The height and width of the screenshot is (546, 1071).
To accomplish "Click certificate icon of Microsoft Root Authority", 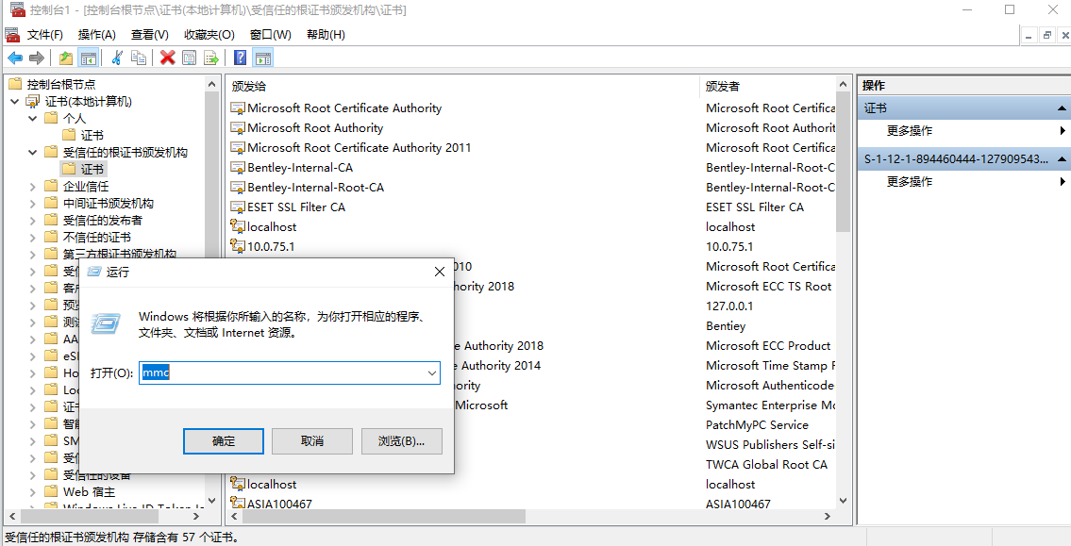I will pyautogui.click(x=238, y=127).
